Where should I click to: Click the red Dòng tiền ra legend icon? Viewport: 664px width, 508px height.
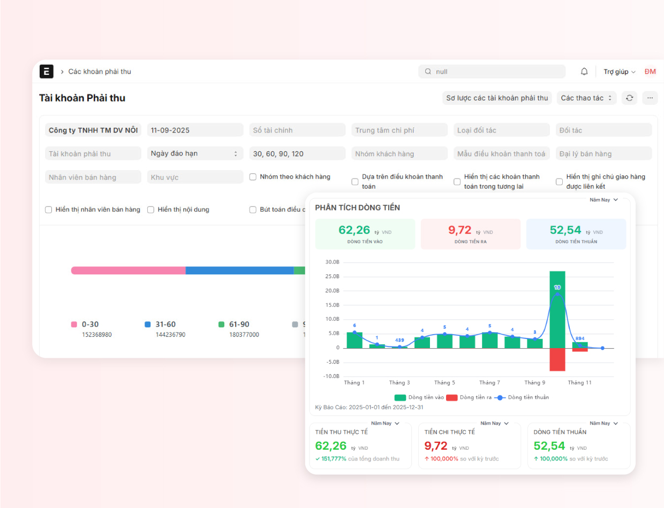[x=451, y=398]
